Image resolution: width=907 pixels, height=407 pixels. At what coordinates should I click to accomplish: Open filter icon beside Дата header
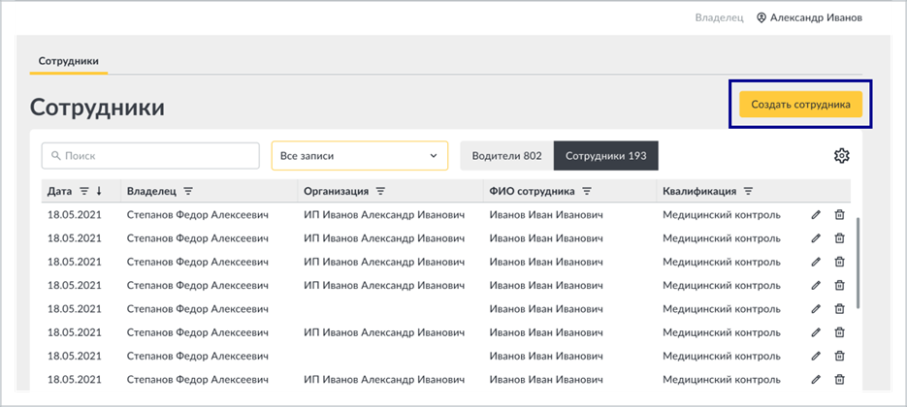pos(83,191)
